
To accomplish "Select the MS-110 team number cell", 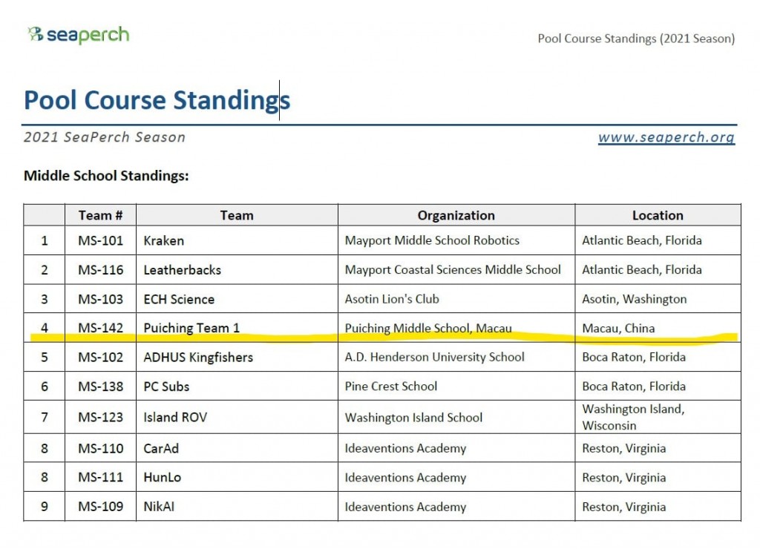I will (101, 448).
